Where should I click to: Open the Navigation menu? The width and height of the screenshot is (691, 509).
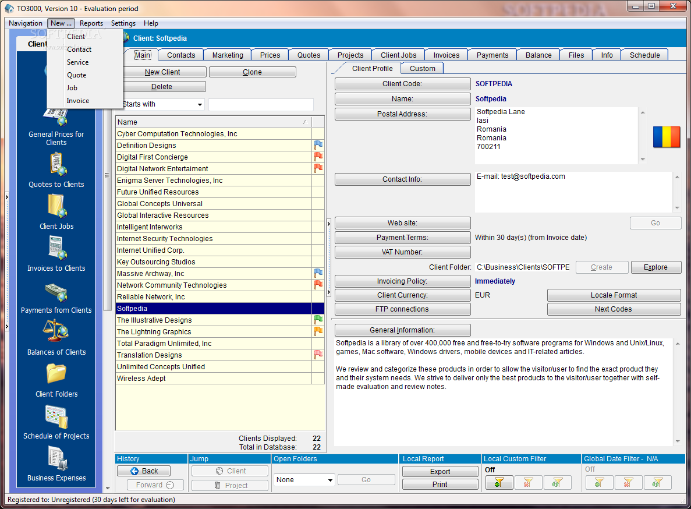tap(26, 23)
